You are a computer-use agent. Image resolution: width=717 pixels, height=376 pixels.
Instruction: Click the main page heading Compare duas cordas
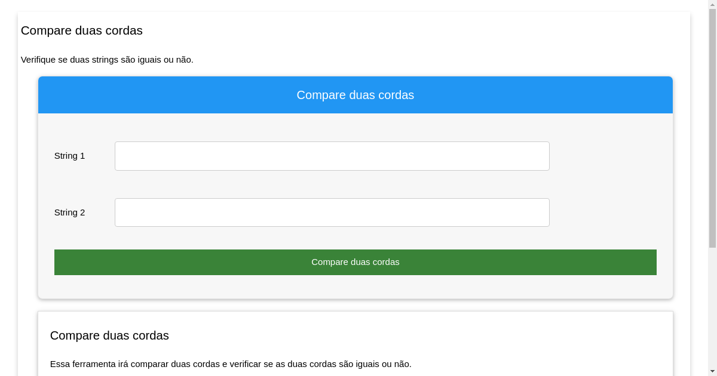coord(82,30)
